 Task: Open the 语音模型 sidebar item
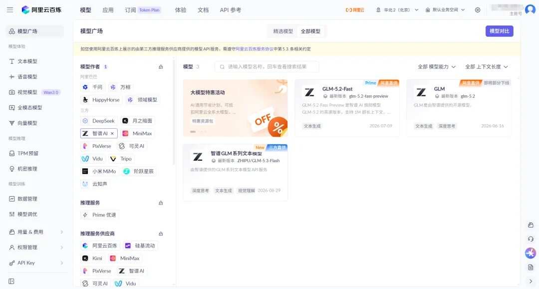point(27,77)
